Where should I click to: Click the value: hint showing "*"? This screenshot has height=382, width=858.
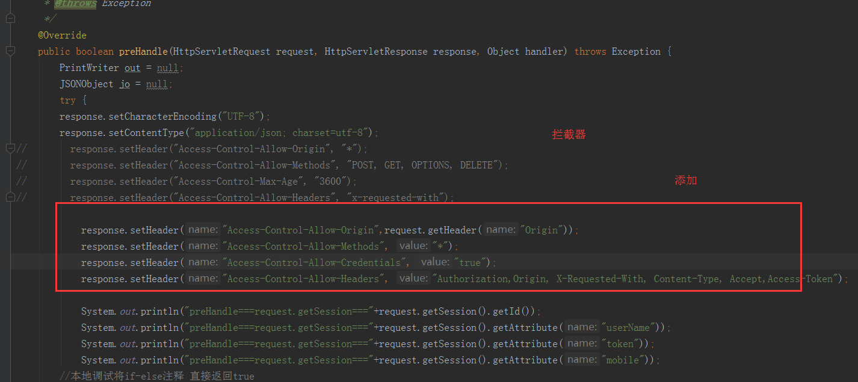[413, 245]
